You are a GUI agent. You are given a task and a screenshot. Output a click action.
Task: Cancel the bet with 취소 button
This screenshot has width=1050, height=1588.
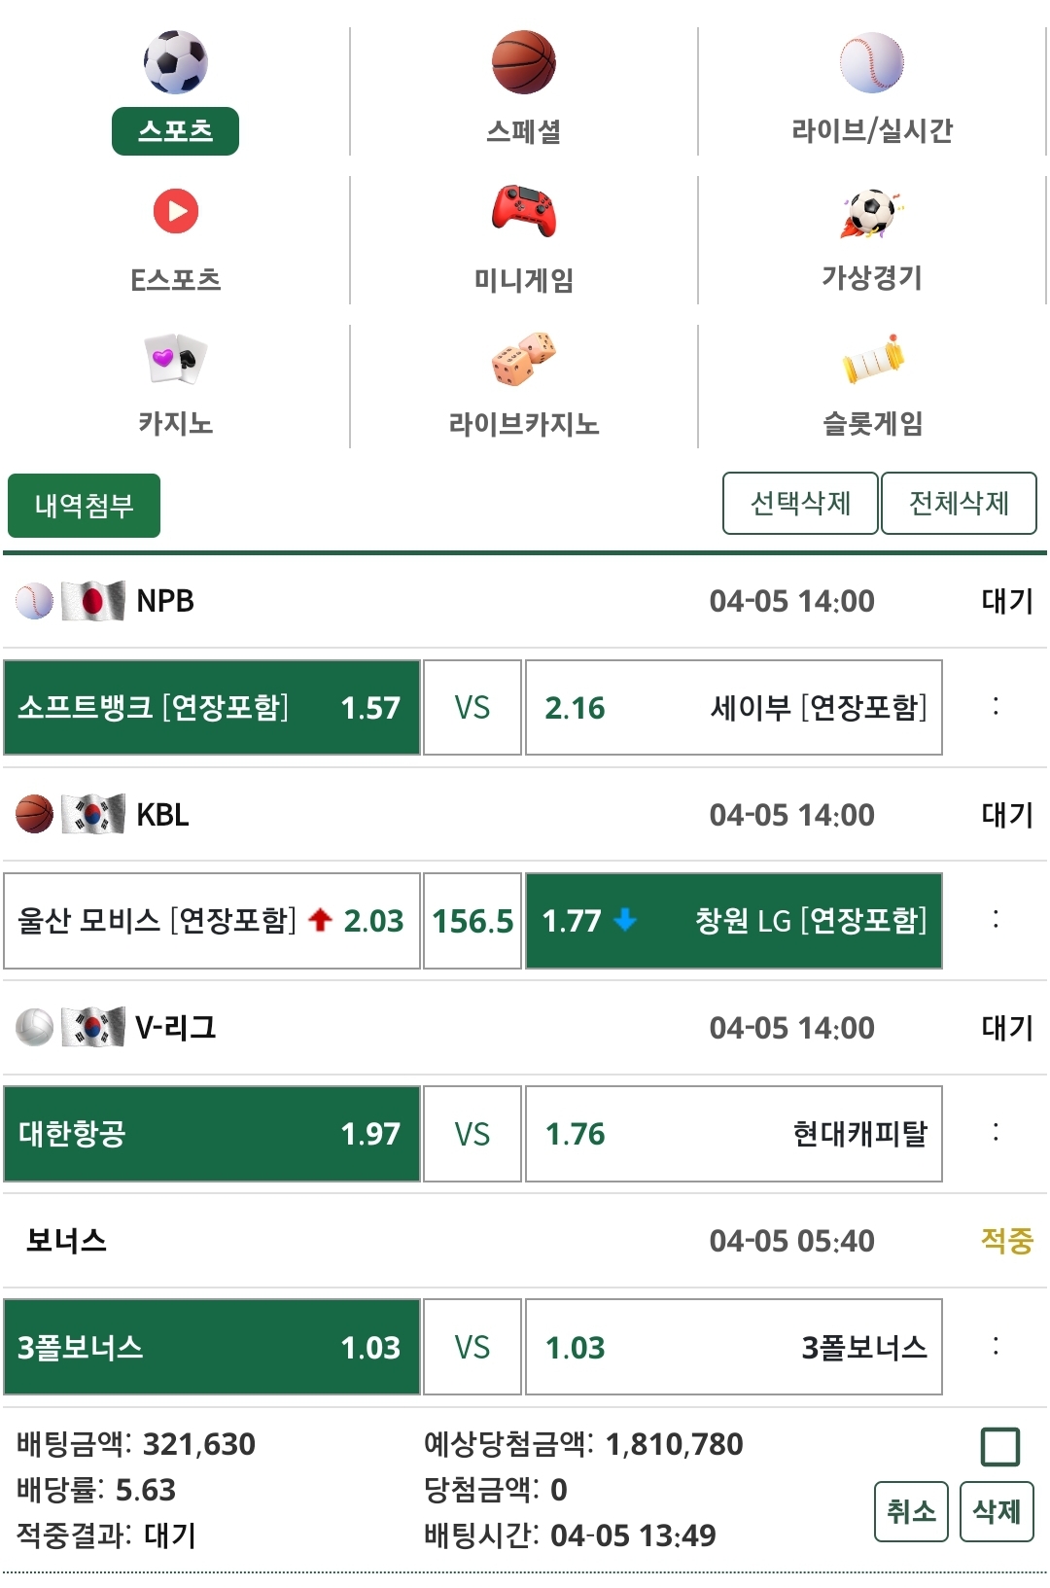point(911,1511)
